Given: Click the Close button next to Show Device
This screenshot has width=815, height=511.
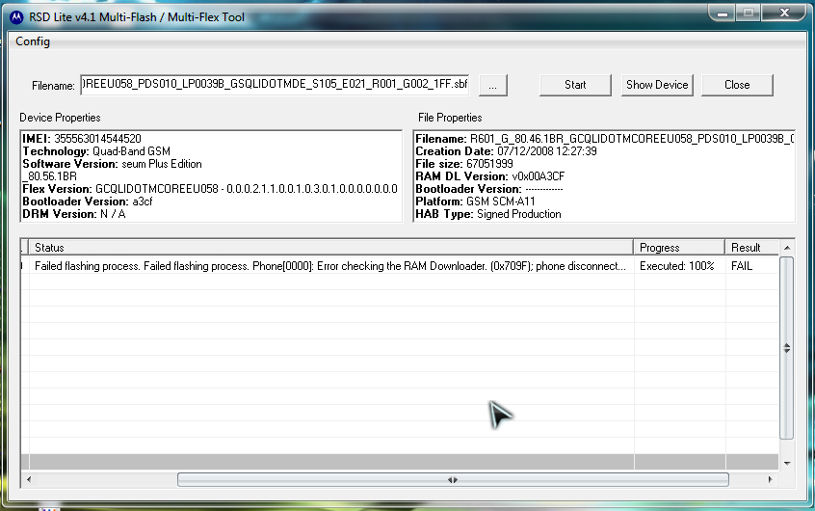Looking at the screenshot, I should [737, 86].
